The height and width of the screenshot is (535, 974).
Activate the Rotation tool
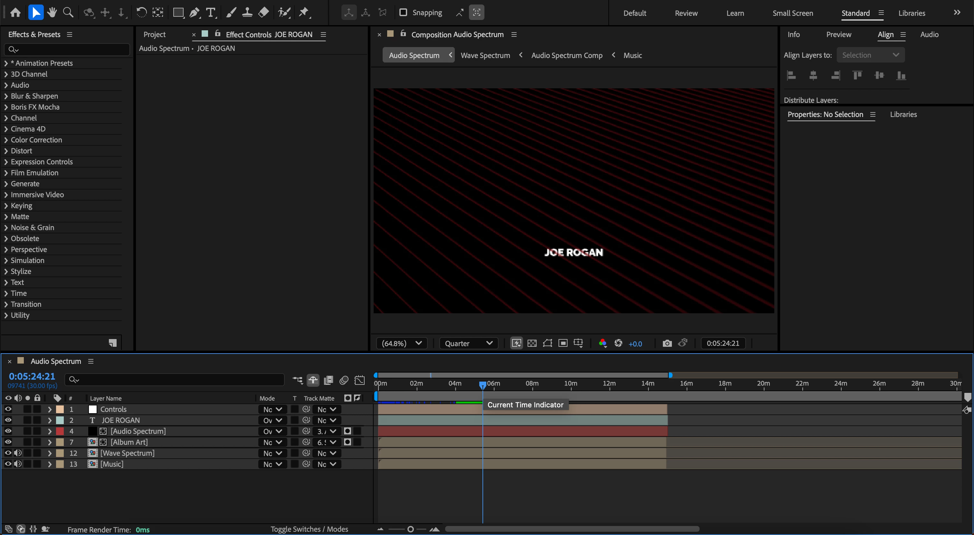tap(141, 13)
